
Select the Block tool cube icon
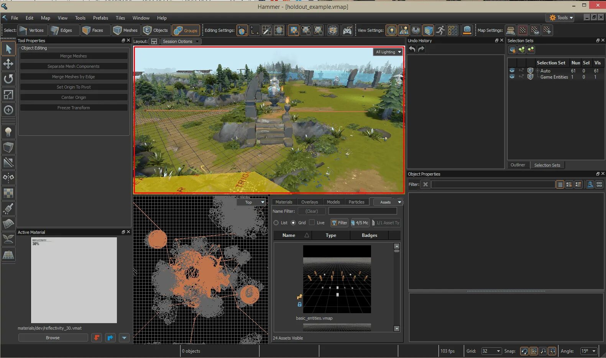(x=8, y=147)
